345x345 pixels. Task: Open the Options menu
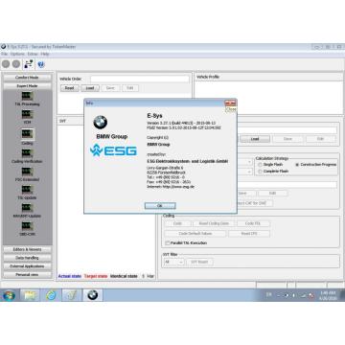coord(17,54)
